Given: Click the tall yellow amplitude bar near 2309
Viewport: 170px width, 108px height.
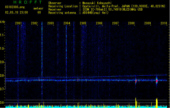Looking at the screenshot, I should (x=157, y=103).
